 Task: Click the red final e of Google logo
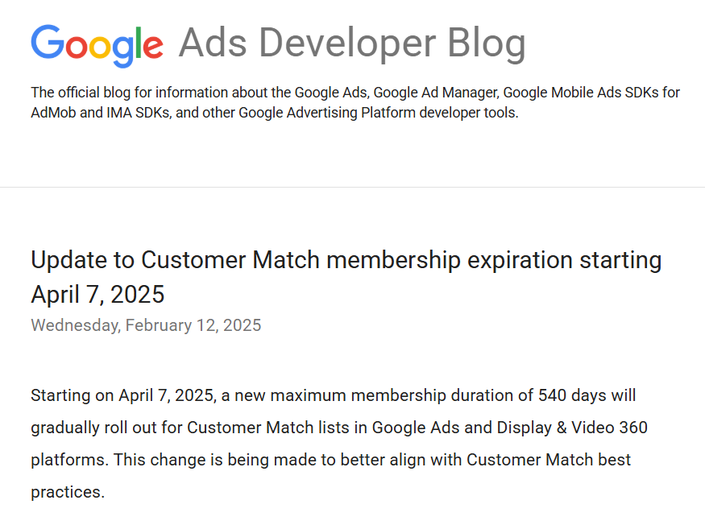point(151,47)
